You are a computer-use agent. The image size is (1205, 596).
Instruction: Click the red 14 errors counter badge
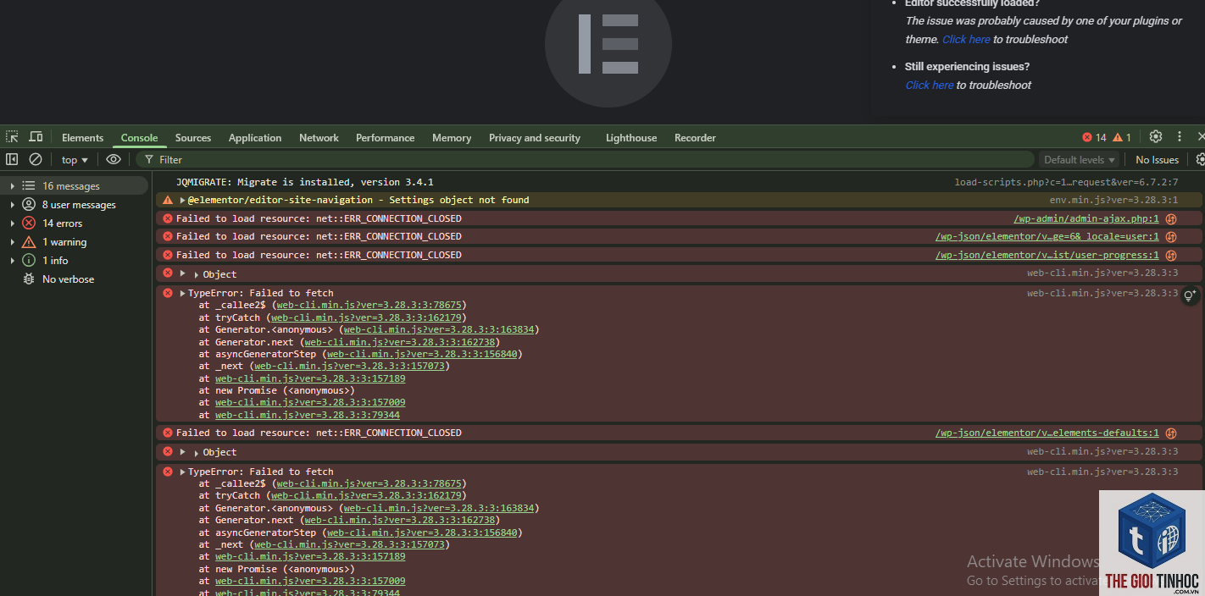[x=1094, y=137]
